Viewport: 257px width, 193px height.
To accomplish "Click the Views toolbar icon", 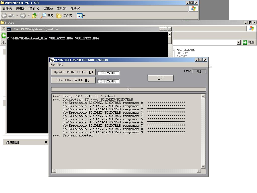I will click(x=80, y=16).
